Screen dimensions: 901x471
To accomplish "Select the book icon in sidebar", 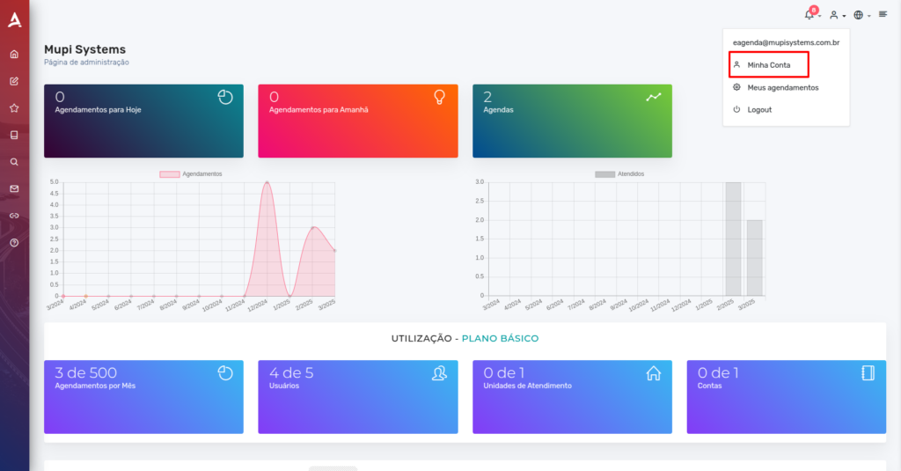I will click(x=14, y=136).
